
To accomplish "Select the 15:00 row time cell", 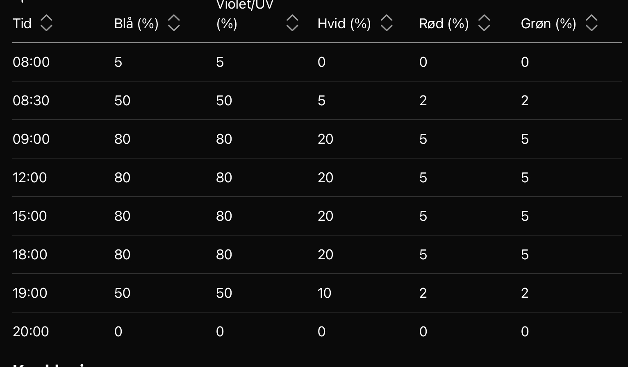I will pos(30,216).
